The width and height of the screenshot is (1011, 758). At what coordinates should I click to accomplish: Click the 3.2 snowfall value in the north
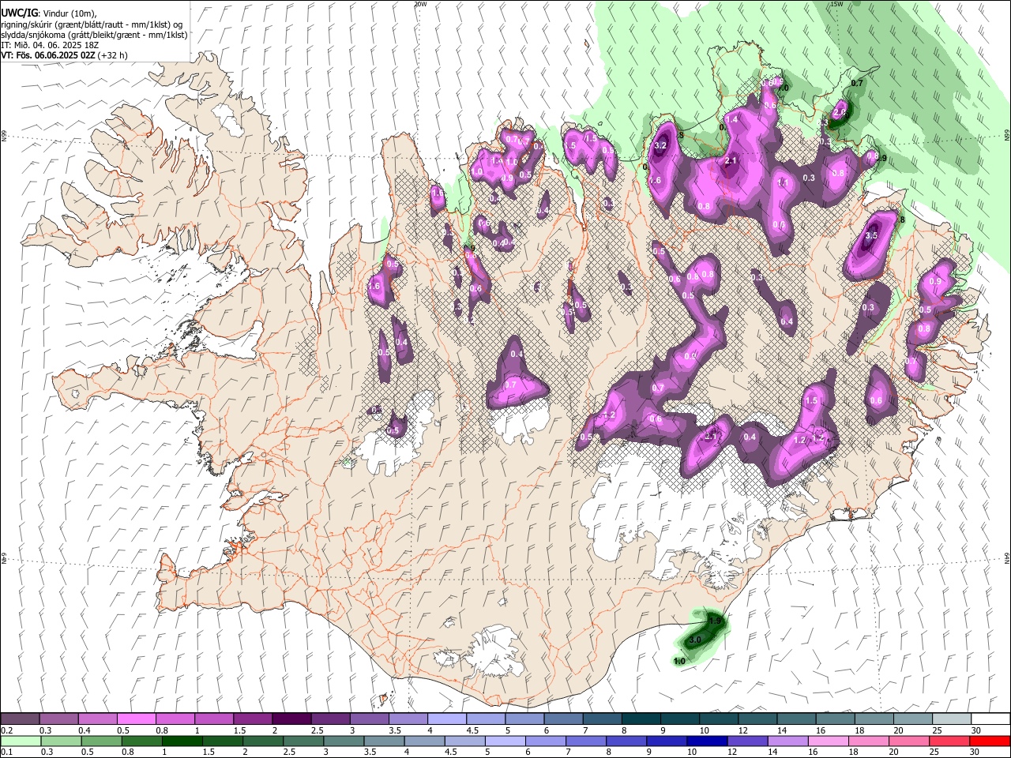click(x=661, y=145)
